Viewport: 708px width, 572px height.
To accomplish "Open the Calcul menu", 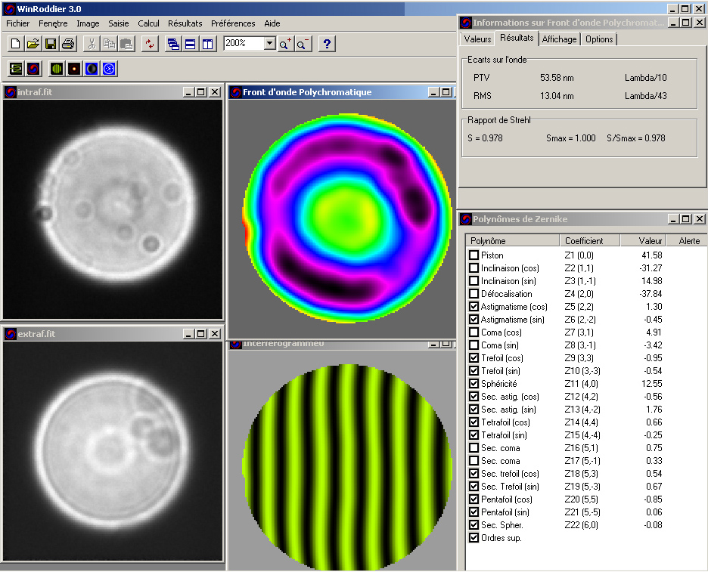I will point(148,23).
